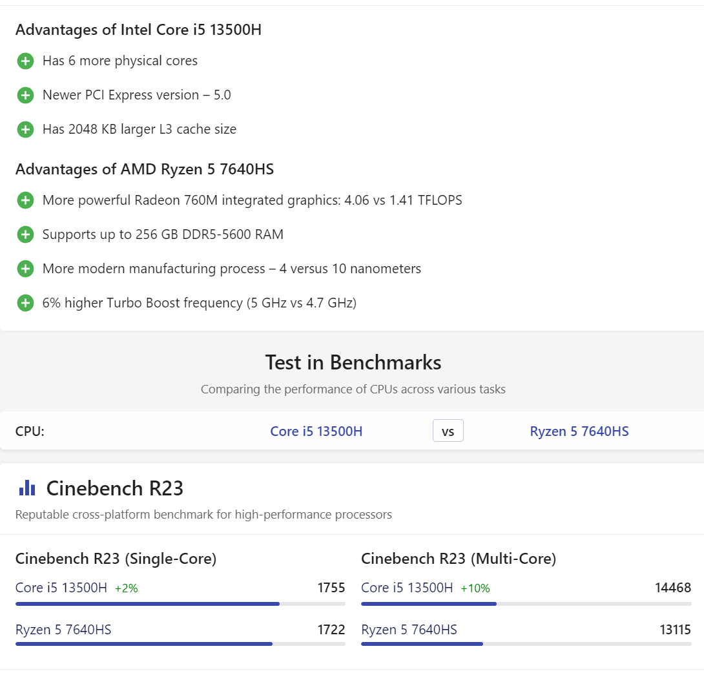Click the multi-core score 14468
This screenshot has height=673, width=704.
tap(673, 587)
